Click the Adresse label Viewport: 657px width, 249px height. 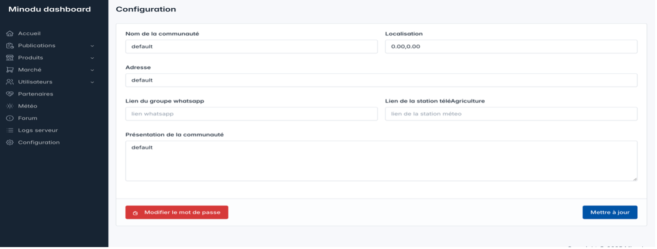click(138, 67)
